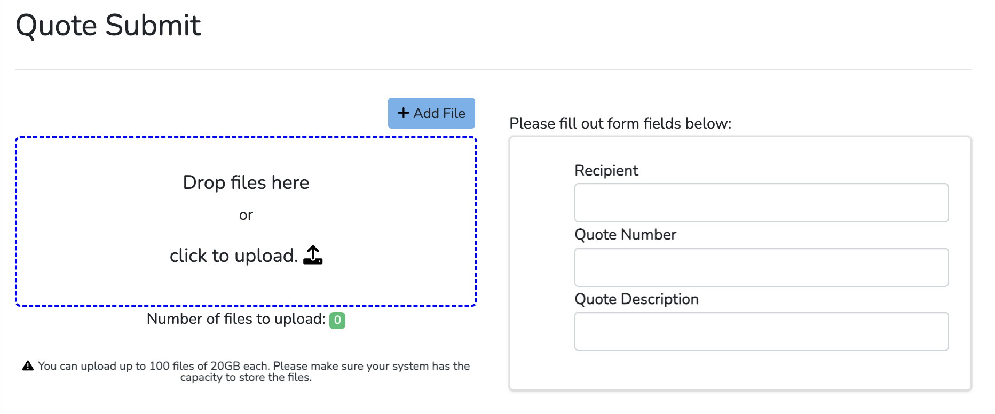Screen dimensions: 995x414
Task: Click the Quote Description field label
Action: tap(636, 299)
